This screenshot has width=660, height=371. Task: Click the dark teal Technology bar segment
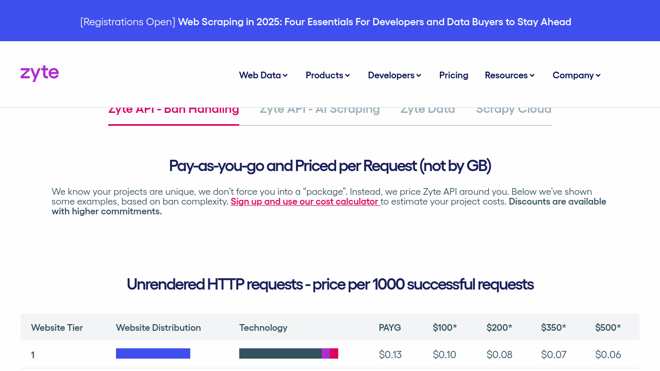(280, 353)
